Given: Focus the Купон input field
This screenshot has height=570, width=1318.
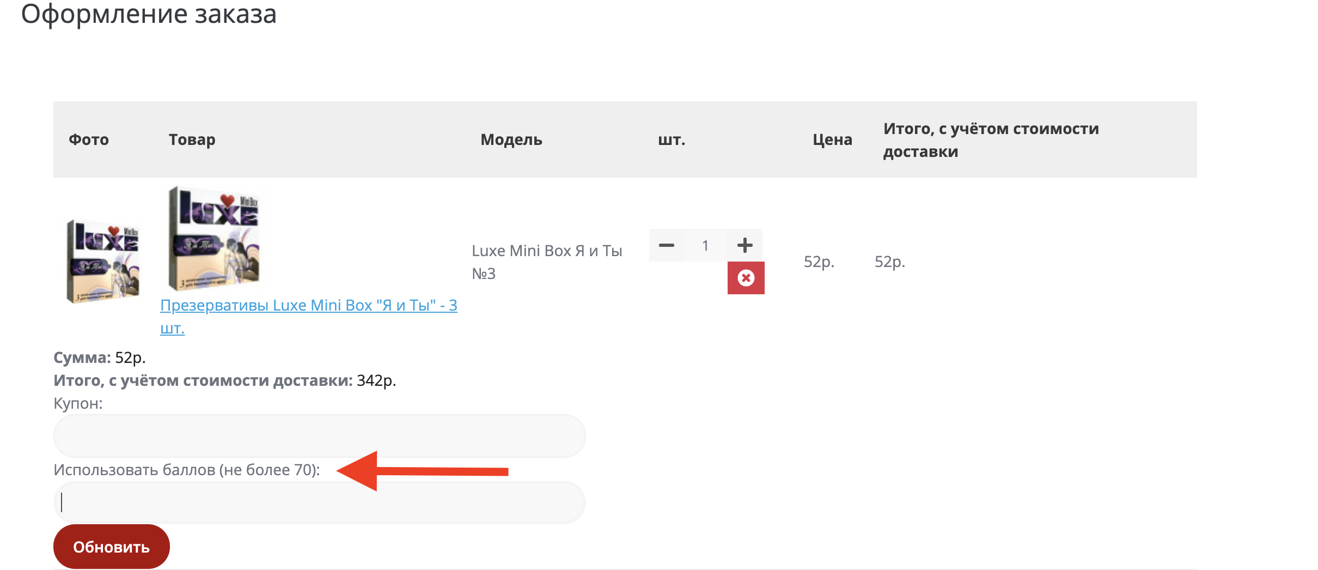Looking at the screenshot, I should [x=319, y=436].
